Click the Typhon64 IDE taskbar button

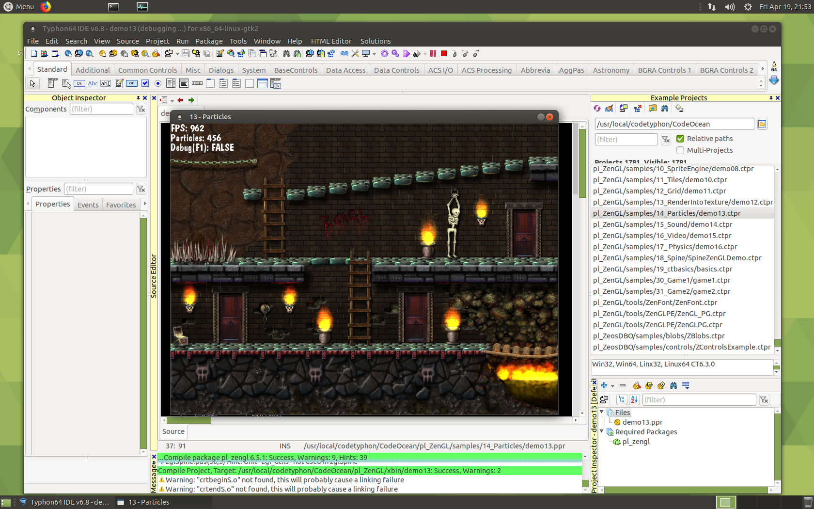pyautogui.click(x=64, y=502)
